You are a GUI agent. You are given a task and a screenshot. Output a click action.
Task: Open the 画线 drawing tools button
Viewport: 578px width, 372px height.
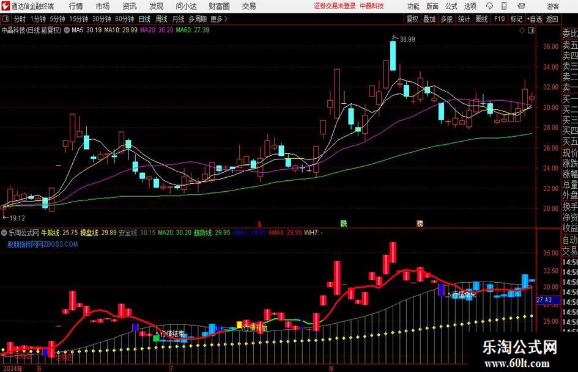481,19
